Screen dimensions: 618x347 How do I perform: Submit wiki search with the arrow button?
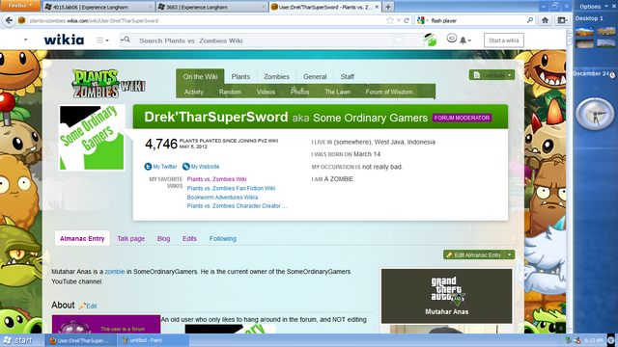pos(399,40)
